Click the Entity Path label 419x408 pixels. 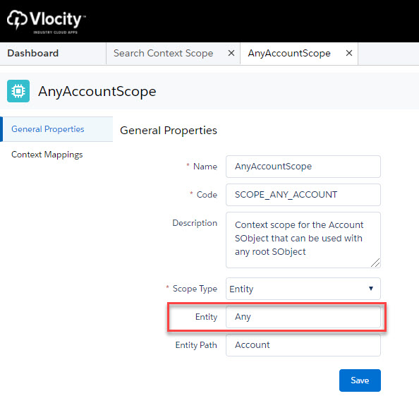click(x=196, y=345)
